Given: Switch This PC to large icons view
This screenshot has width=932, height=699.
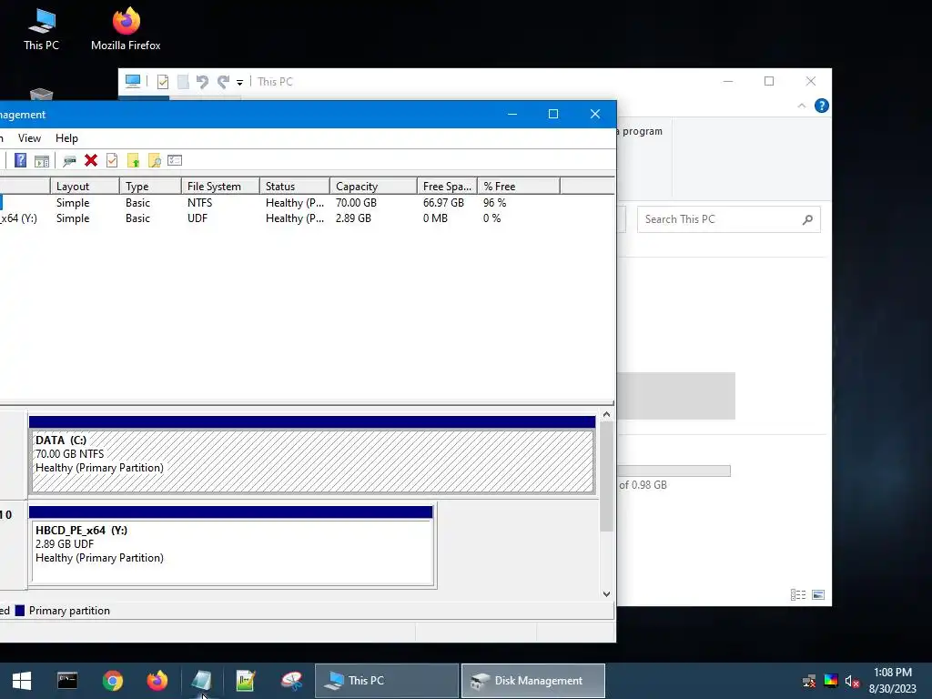Looking at the screenshot, I should click(818, 594).
